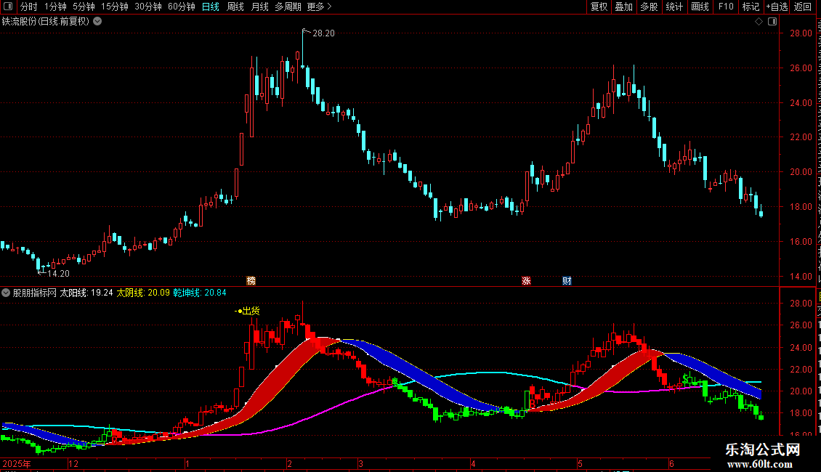Click the 太阴线: 20.09 indicator value
Screen dimensions: 821x472
pyautogui.click(x=143, y=293)
